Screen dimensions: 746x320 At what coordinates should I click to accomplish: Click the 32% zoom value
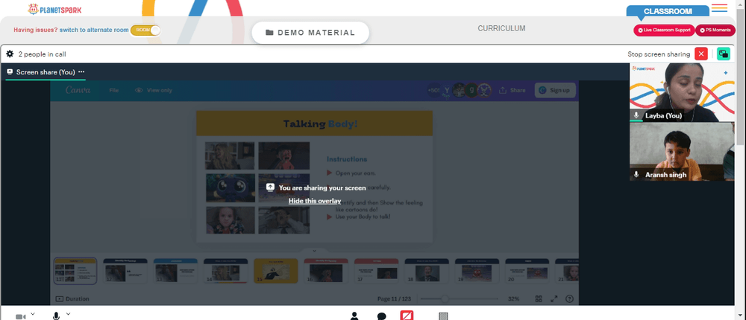513,299
